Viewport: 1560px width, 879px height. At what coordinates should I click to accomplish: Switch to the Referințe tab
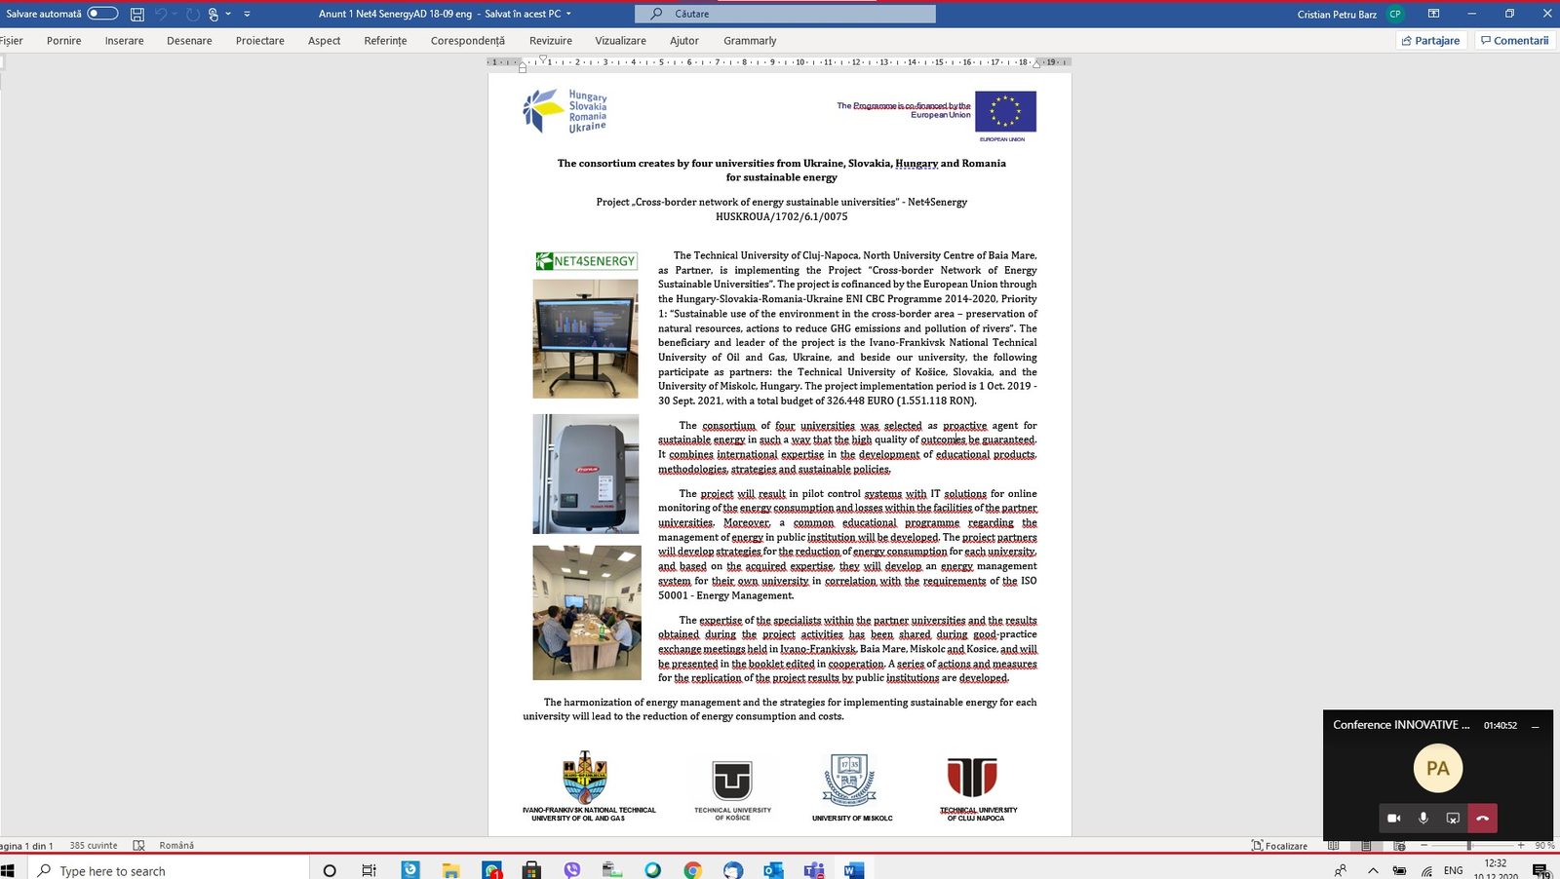click(385, 41)
